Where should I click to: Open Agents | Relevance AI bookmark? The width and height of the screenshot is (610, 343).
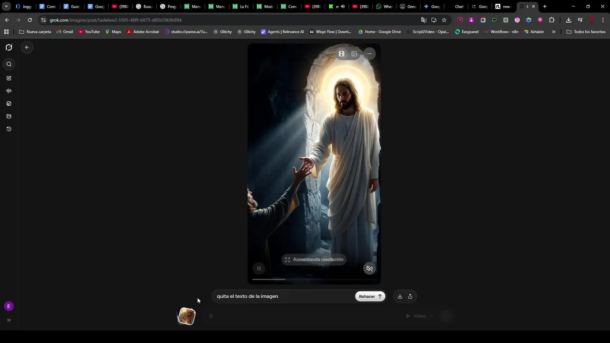tap(282, 32)
